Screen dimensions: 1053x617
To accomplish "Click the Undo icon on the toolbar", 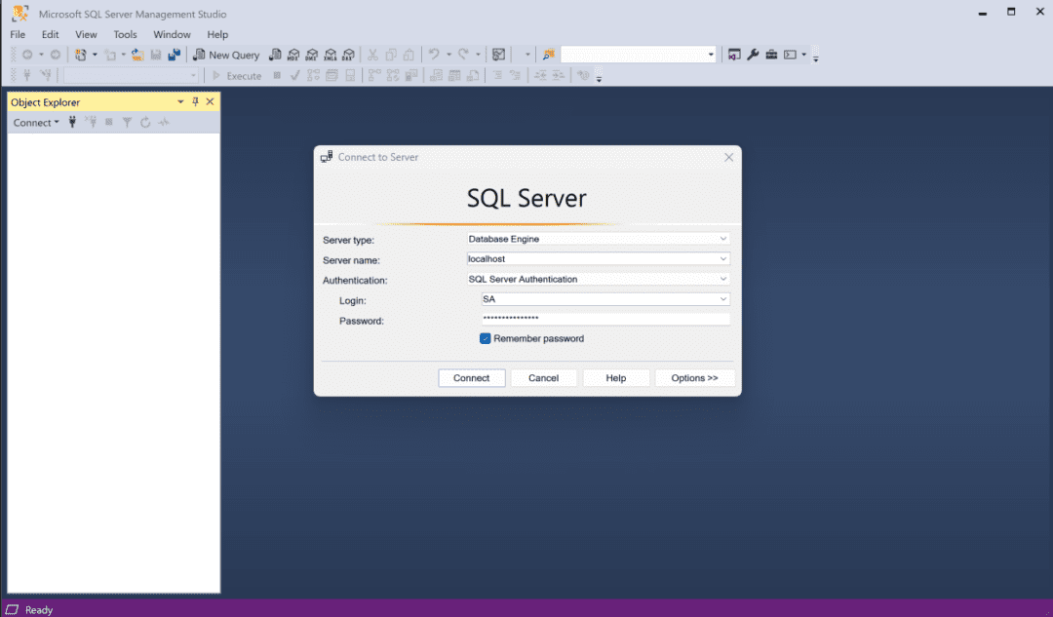I will 435,55.
